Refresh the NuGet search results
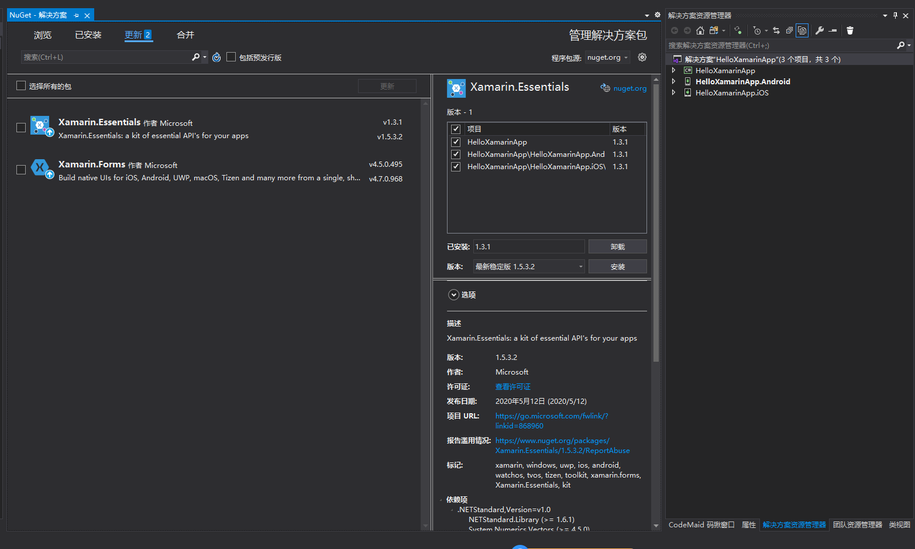 tap(216, 57)
